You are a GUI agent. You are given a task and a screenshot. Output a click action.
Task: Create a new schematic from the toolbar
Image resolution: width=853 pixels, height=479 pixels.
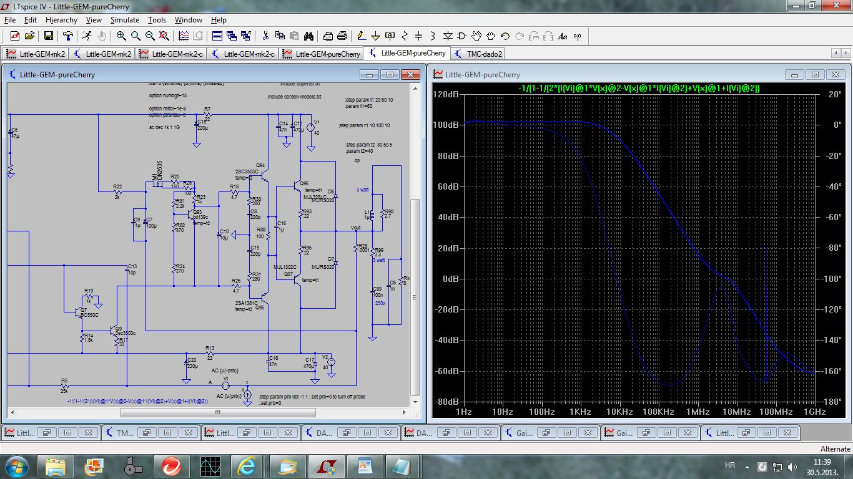click(x=14, y=36)
